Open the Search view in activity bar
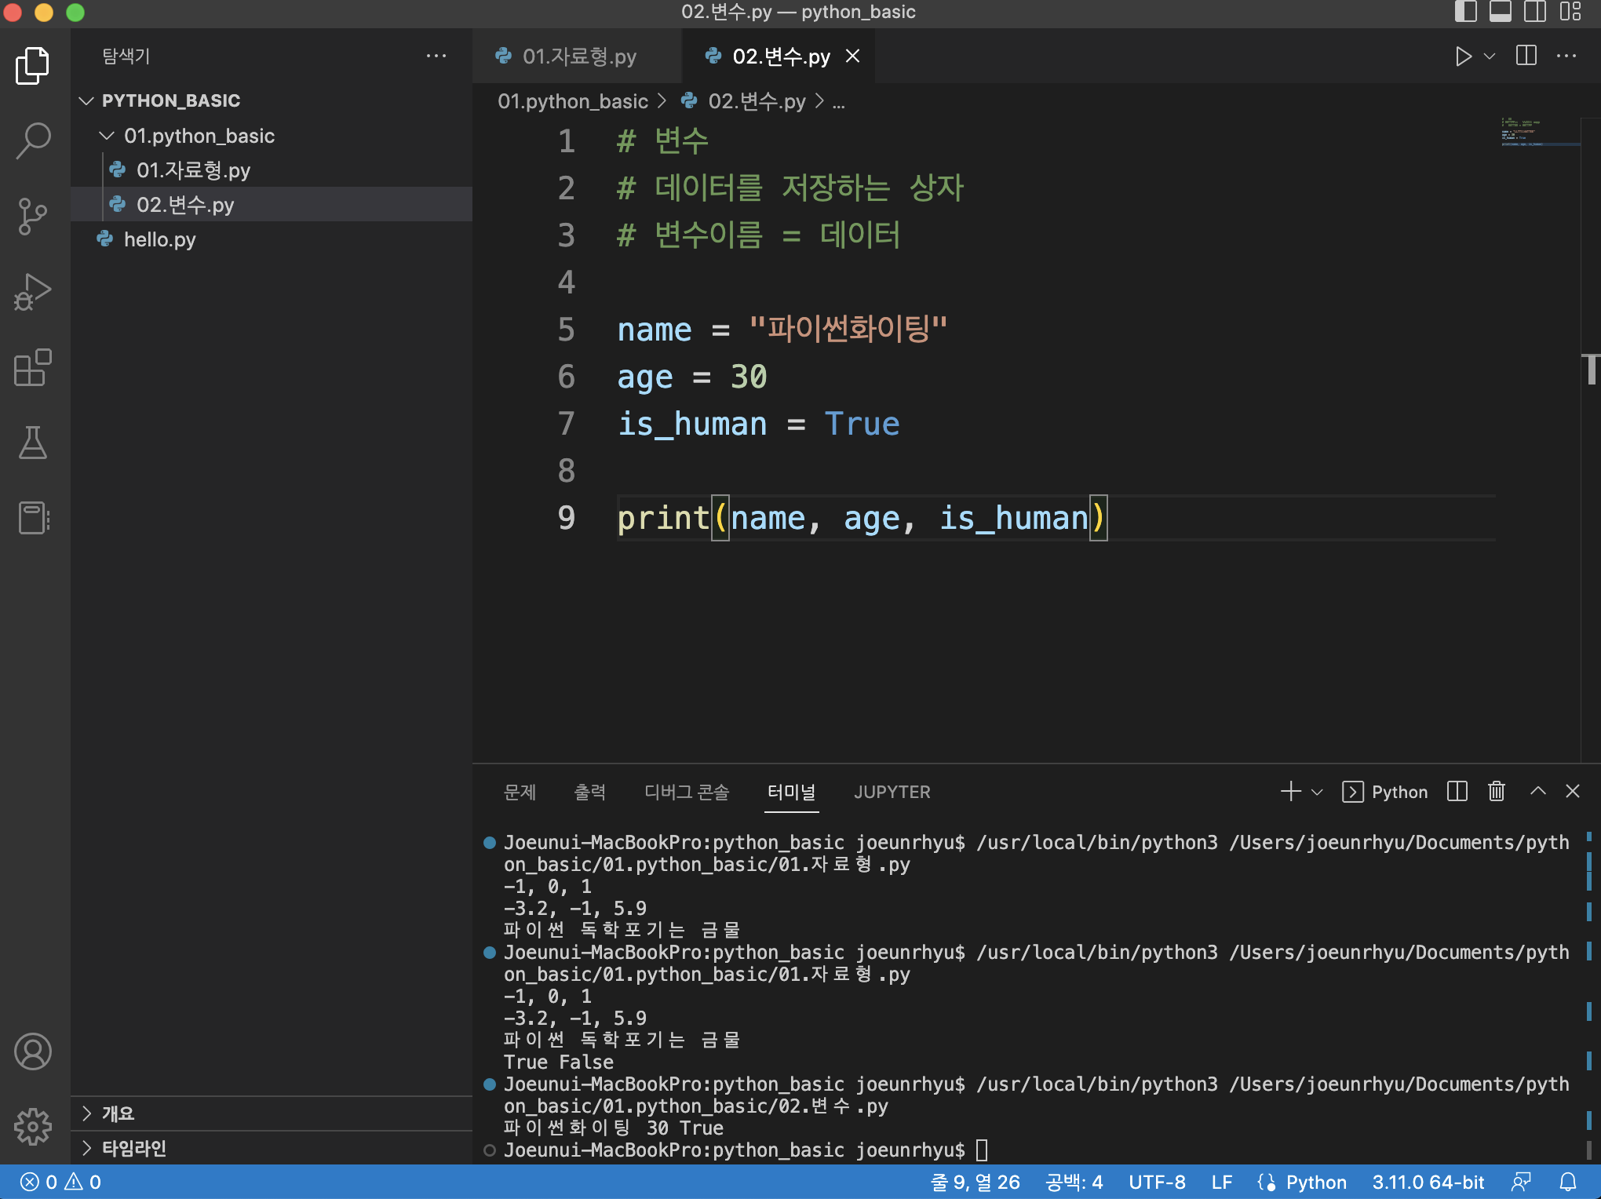 [33, 141]
